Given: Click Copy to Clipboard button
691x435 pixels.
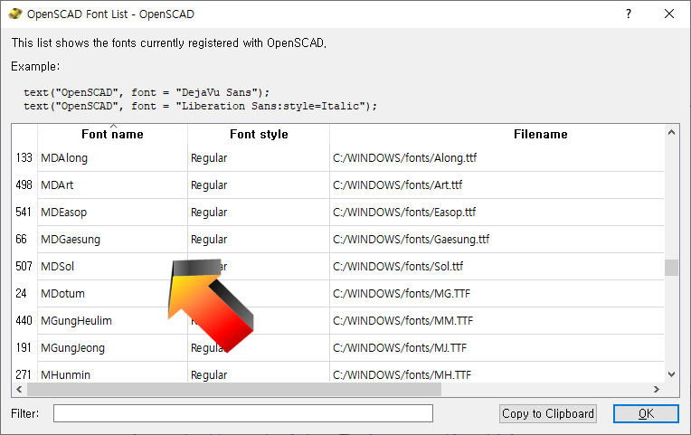Looking at the screenshot, I should pos(548,413).
